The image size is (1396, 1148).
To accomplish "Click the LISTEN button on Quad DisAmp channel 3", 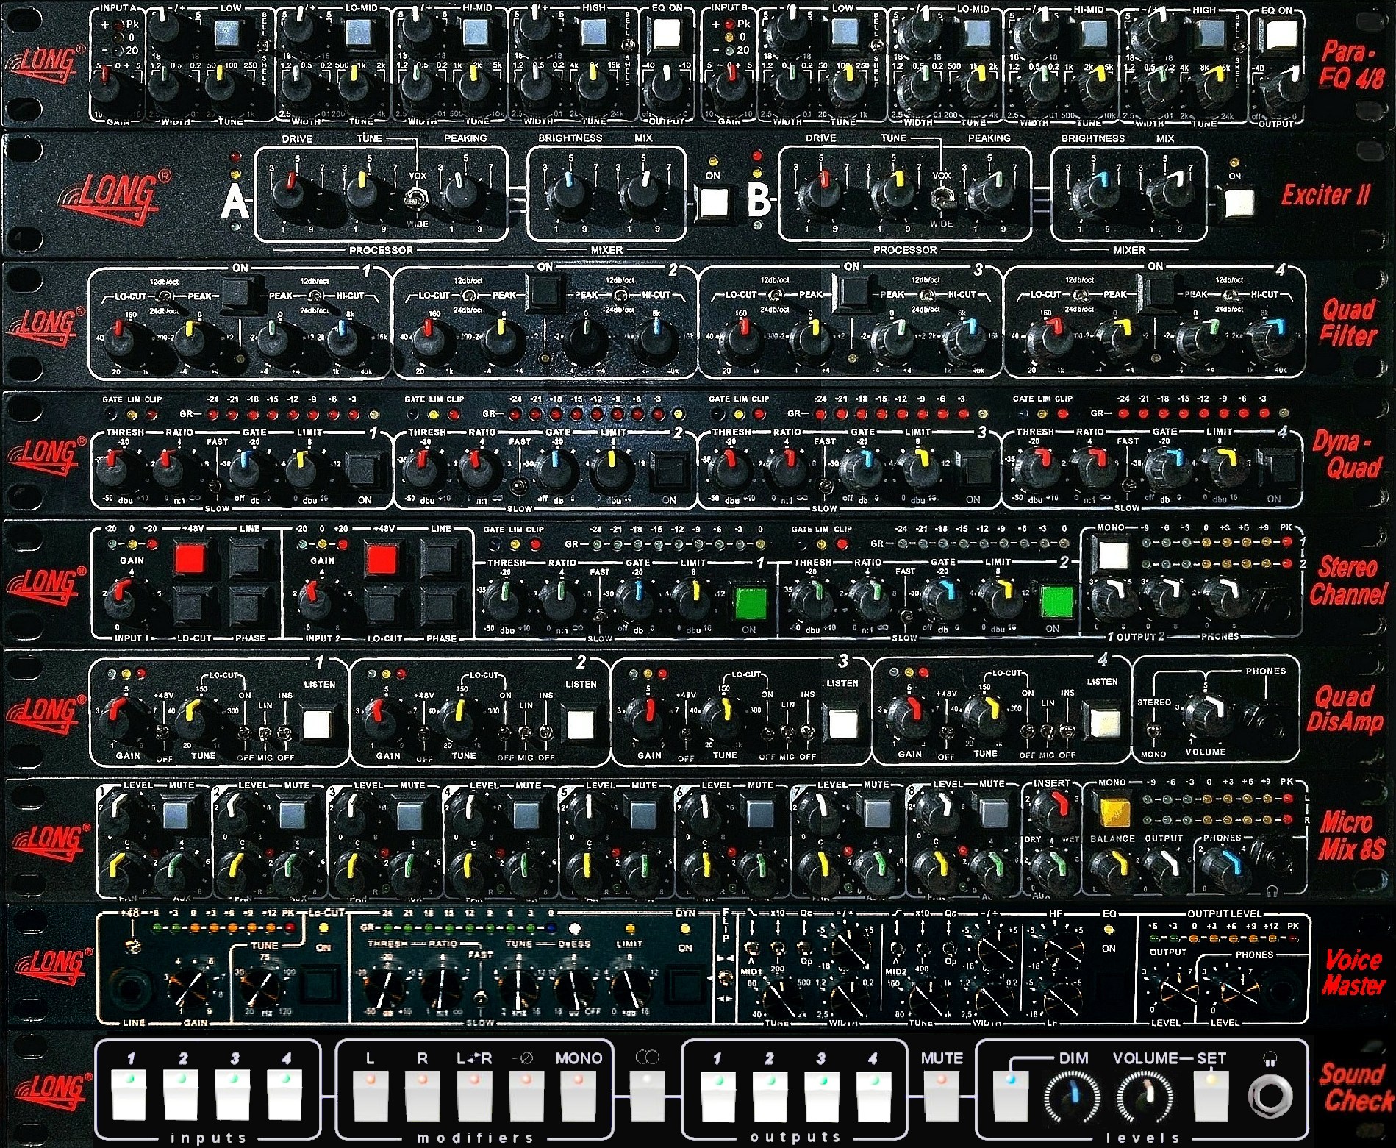I will click(x=842, y=724).
